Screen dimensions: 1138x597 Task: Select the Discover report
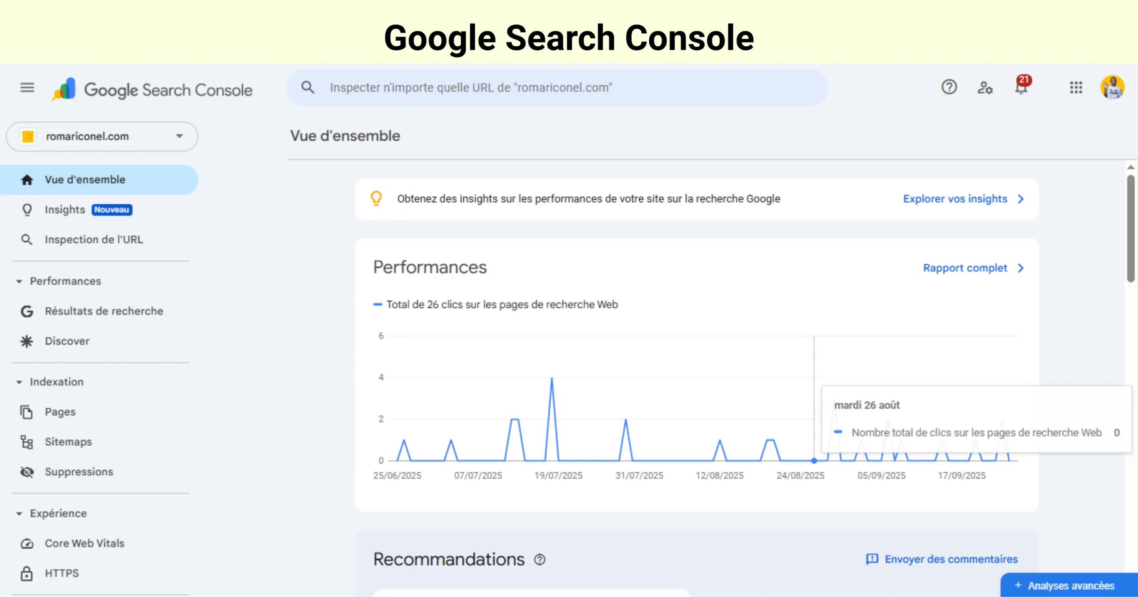pyautogui.click(x=67, y=341)
